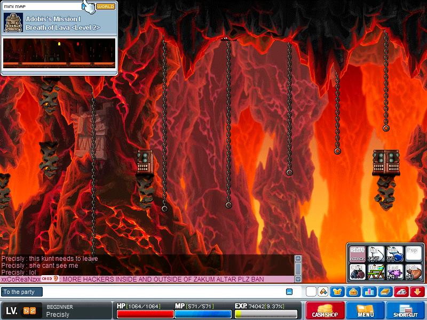
Task: Click the right double tiki box platform
Action: pos(386,162)
